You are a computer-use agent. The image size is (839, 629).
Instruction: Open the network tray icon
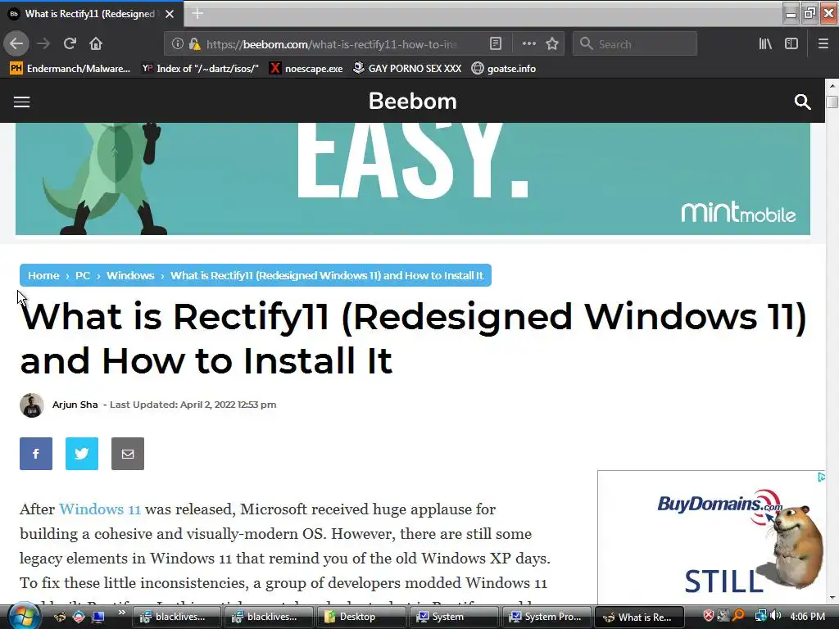[760, 616]
